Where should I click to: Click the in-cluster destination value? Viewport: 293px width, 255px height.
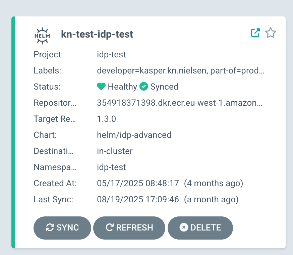pos(115,151)
